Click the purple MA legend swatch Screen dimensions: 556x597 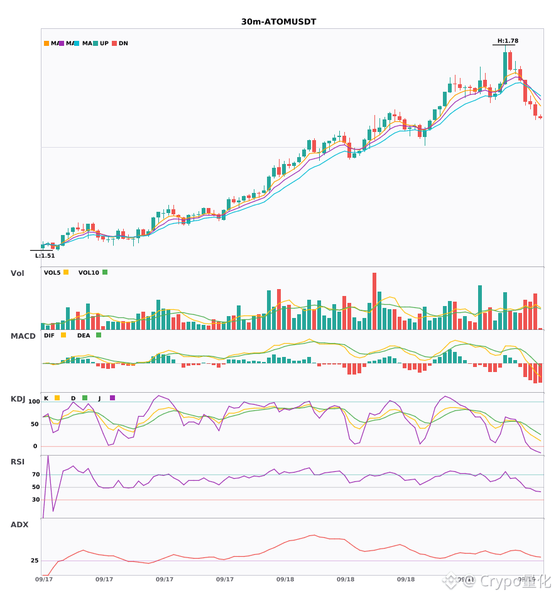pyautogui.click(x=62, y=43)
